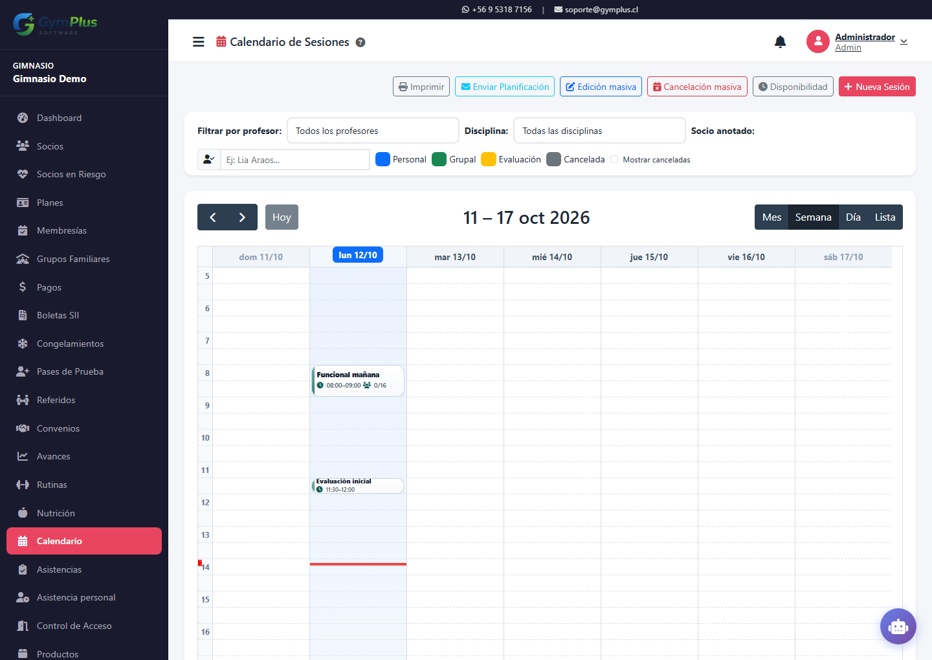This screenshot has height=660, width=932.
Task: Open Asistencia personal in the sidebar
Action: 84,597
